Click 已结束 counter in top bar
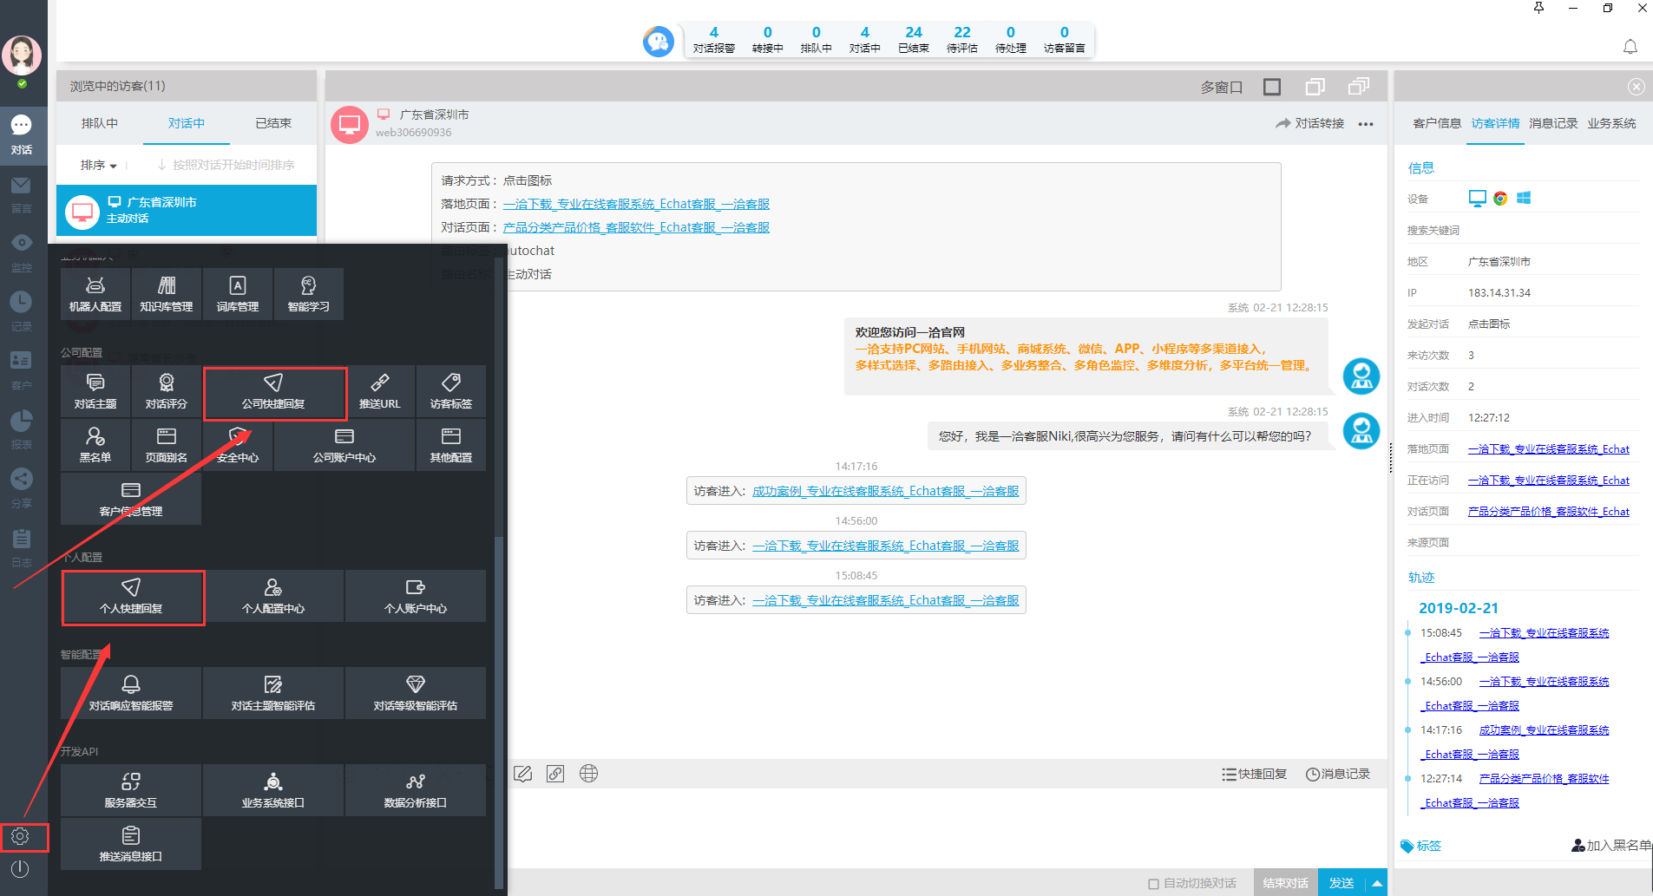 pyautogui.click(x=913, y=40)
